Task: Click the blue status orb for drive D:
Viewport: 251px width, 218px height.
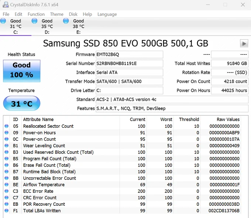Action: [34, 21]
